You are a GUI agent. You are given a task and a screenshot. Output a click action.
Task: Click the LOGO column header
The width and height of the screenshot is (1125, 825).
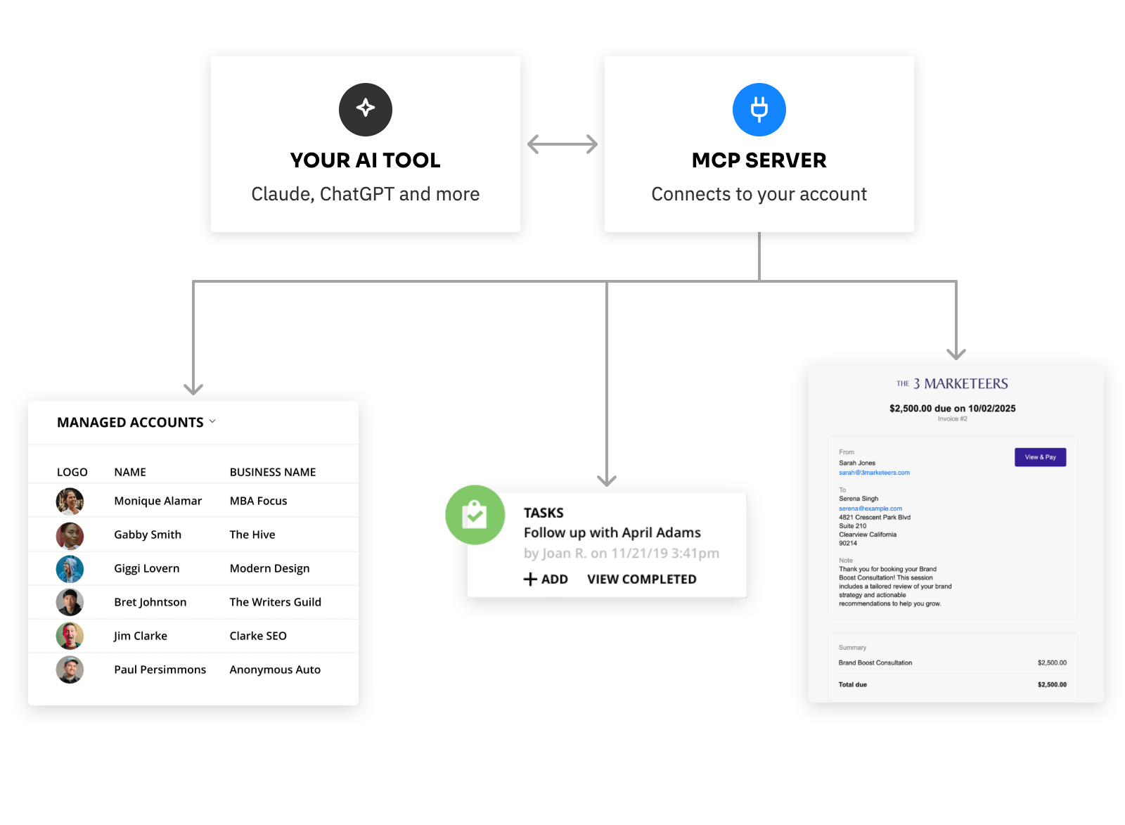(72, 472)
